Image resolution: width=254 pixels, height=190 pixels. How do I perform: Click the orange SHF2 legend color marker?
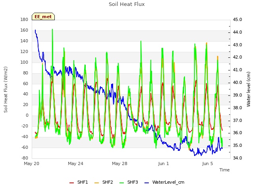[x=96, y=183]
